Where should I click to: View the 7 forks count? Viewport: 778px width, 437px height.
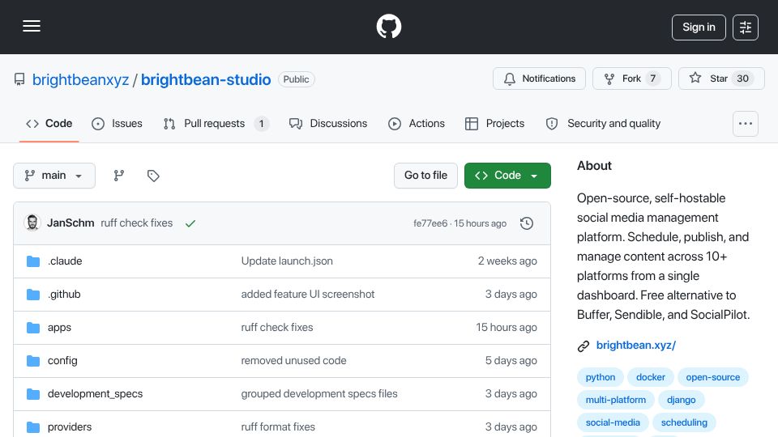(653, 78)
